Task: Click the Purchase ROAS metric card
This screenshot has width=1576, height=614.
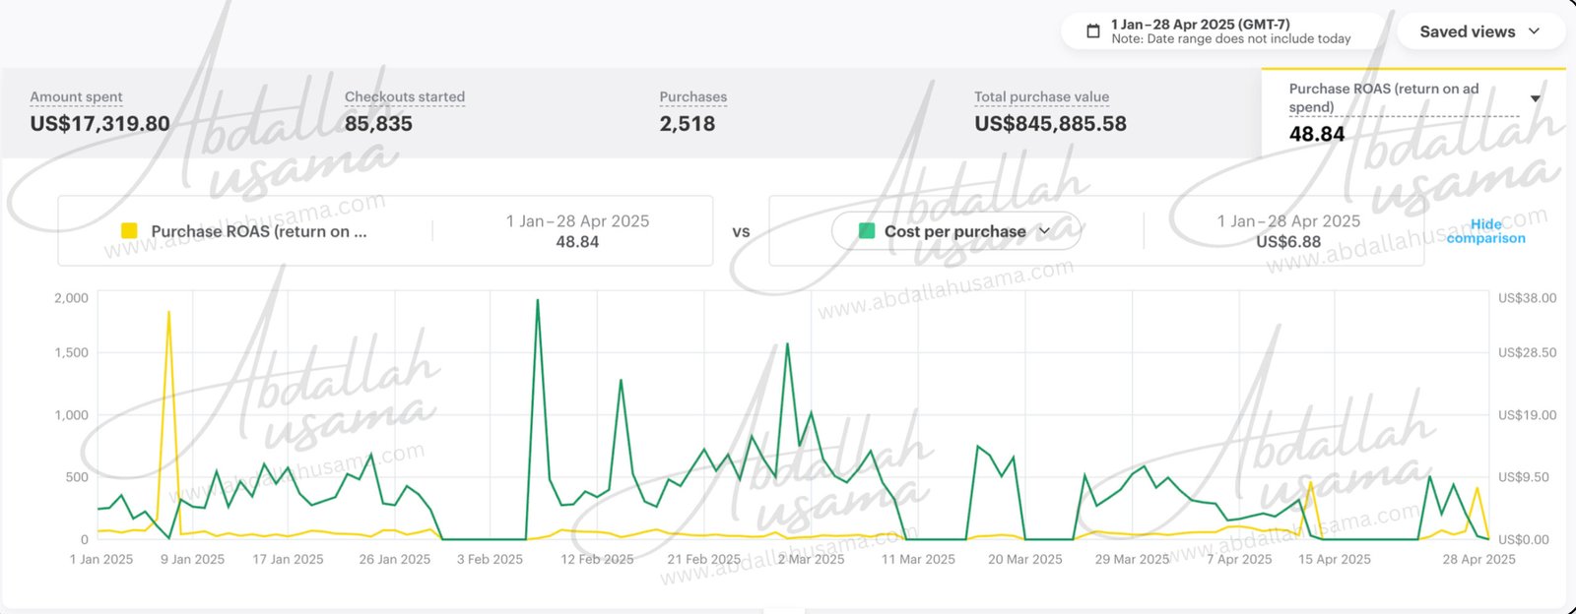Action: (x=1399, y=112)
